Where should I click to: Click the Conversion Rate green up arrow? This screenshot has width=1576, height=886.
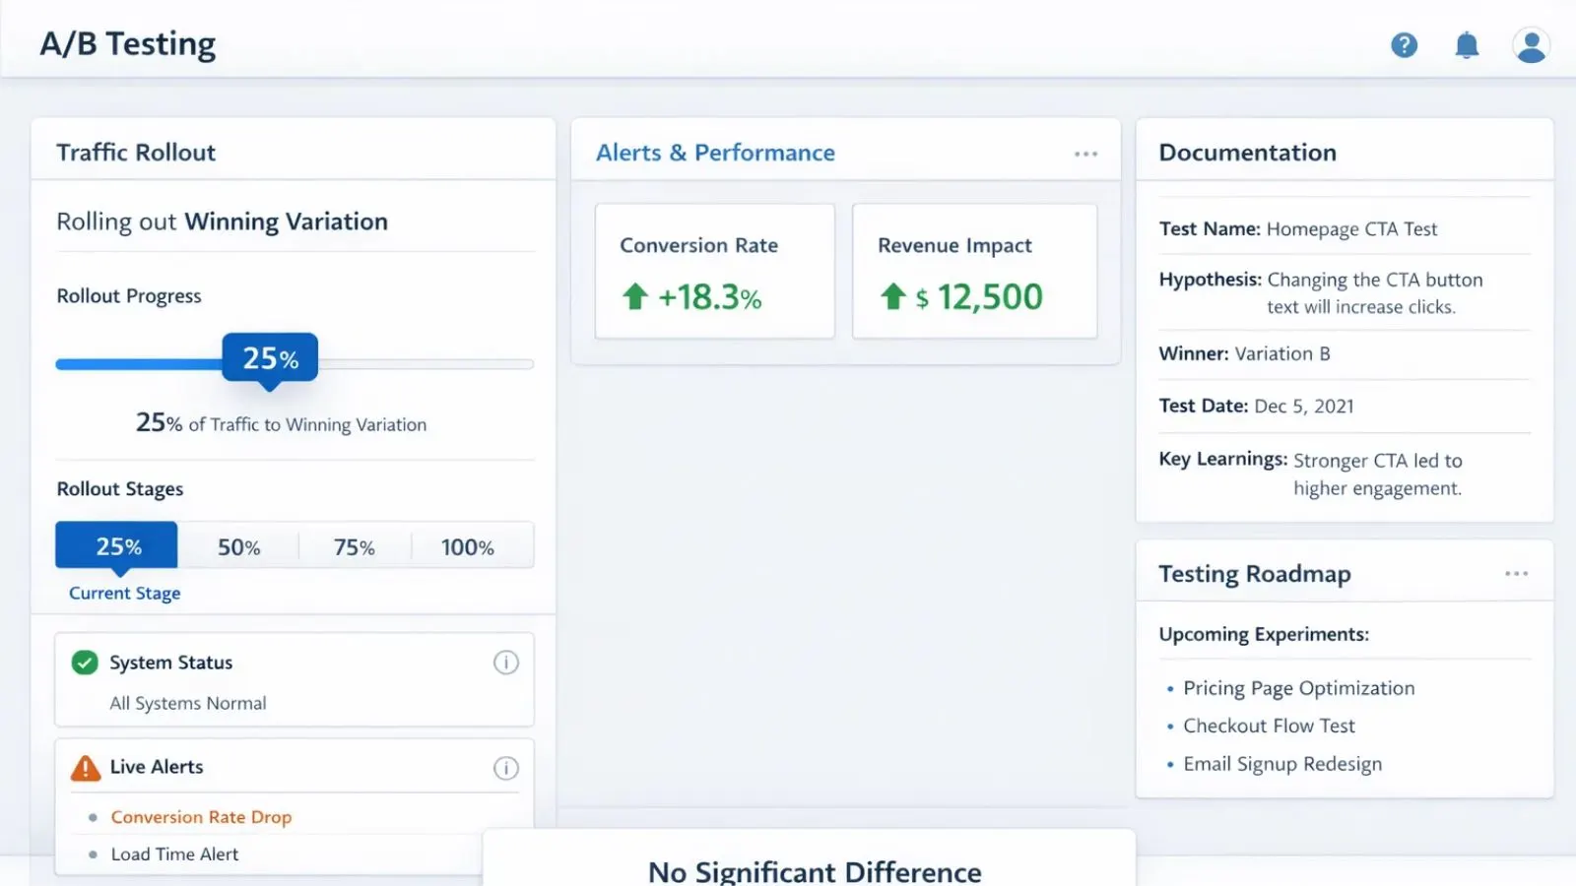click(x=635, y=296)
